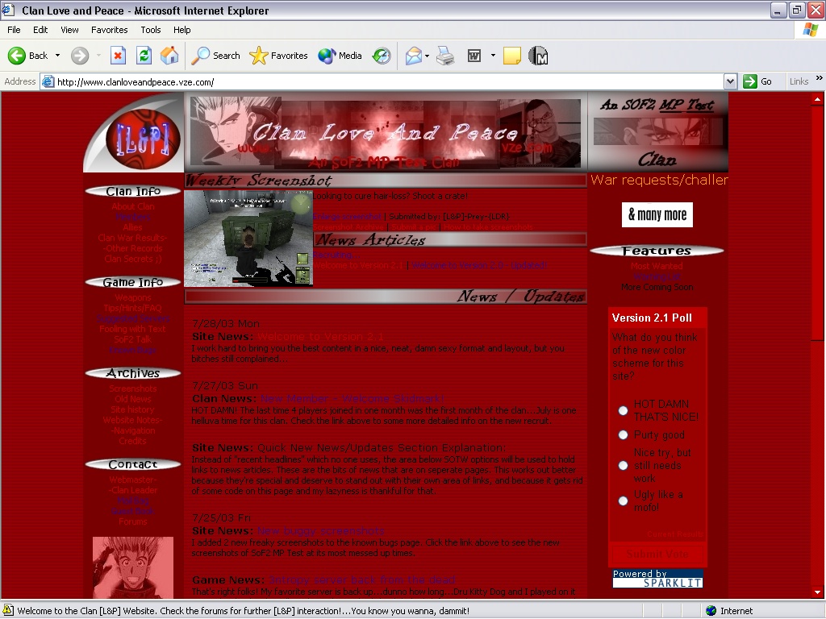Viewport: 826px width, 619px height.
Task: Open the Messenger toolbar icon
Action: (538, 56)
